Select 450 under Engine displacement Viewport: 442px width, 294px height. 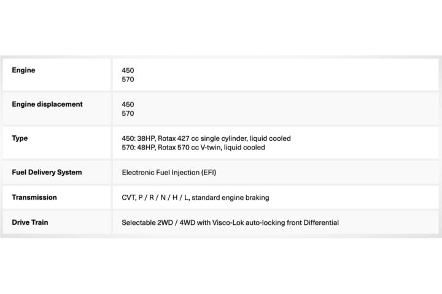tap(128, 104)
